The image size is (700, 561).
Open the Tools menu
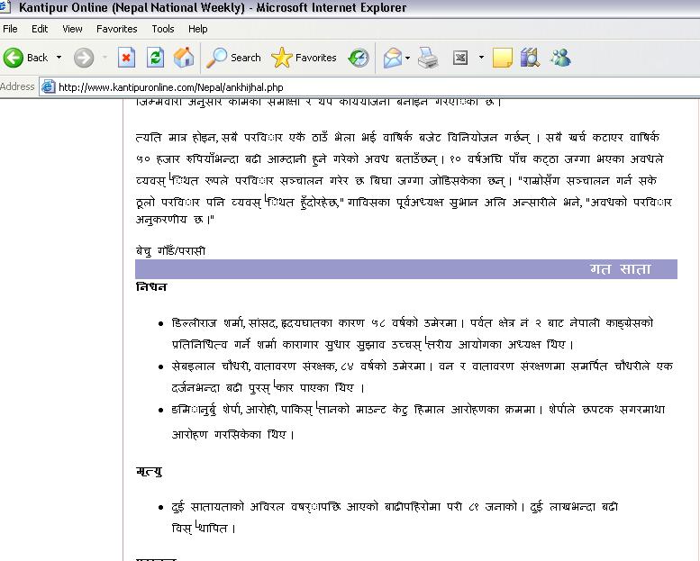coord(163,29)
